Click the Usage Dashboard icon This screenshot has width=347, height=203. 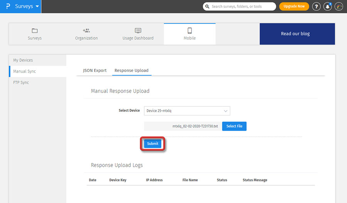pyautogui.click(x=138, y=31)
